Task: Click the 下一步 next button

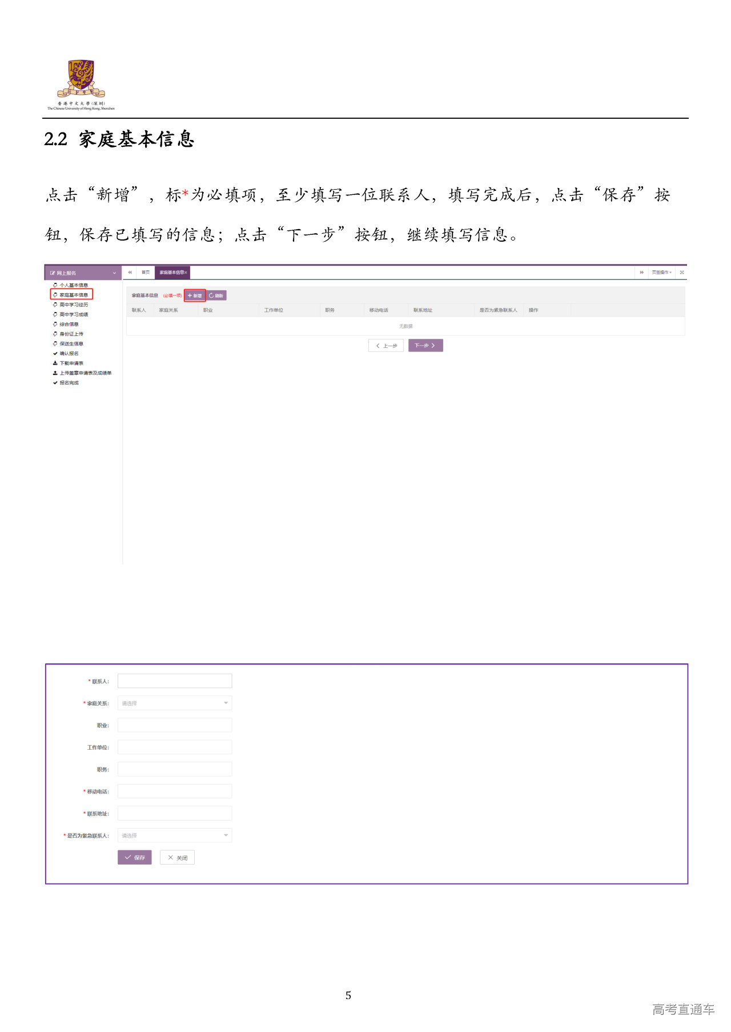Action: 425,346
